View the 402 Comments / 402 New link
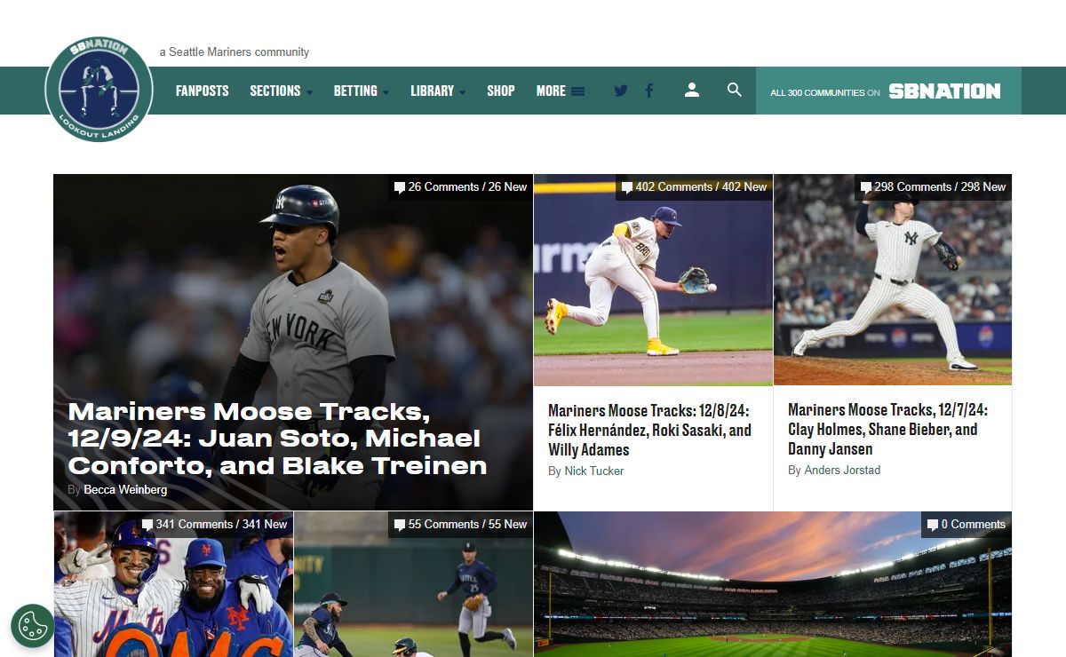 694,187
